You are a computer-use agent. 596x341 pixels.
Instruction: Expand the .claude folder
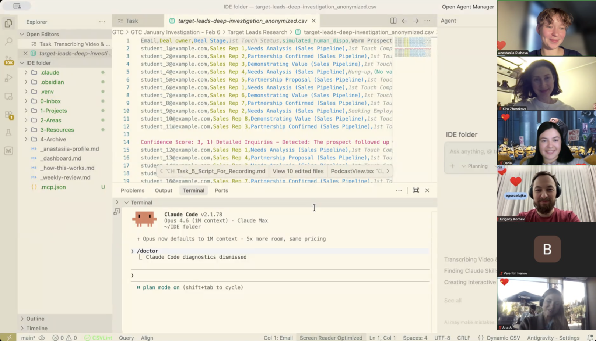click(26, 72)
